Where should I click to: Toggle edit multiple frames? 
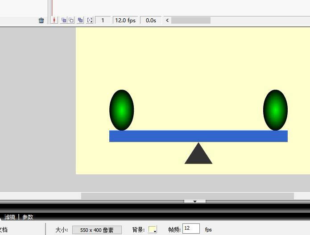point(80,21)
